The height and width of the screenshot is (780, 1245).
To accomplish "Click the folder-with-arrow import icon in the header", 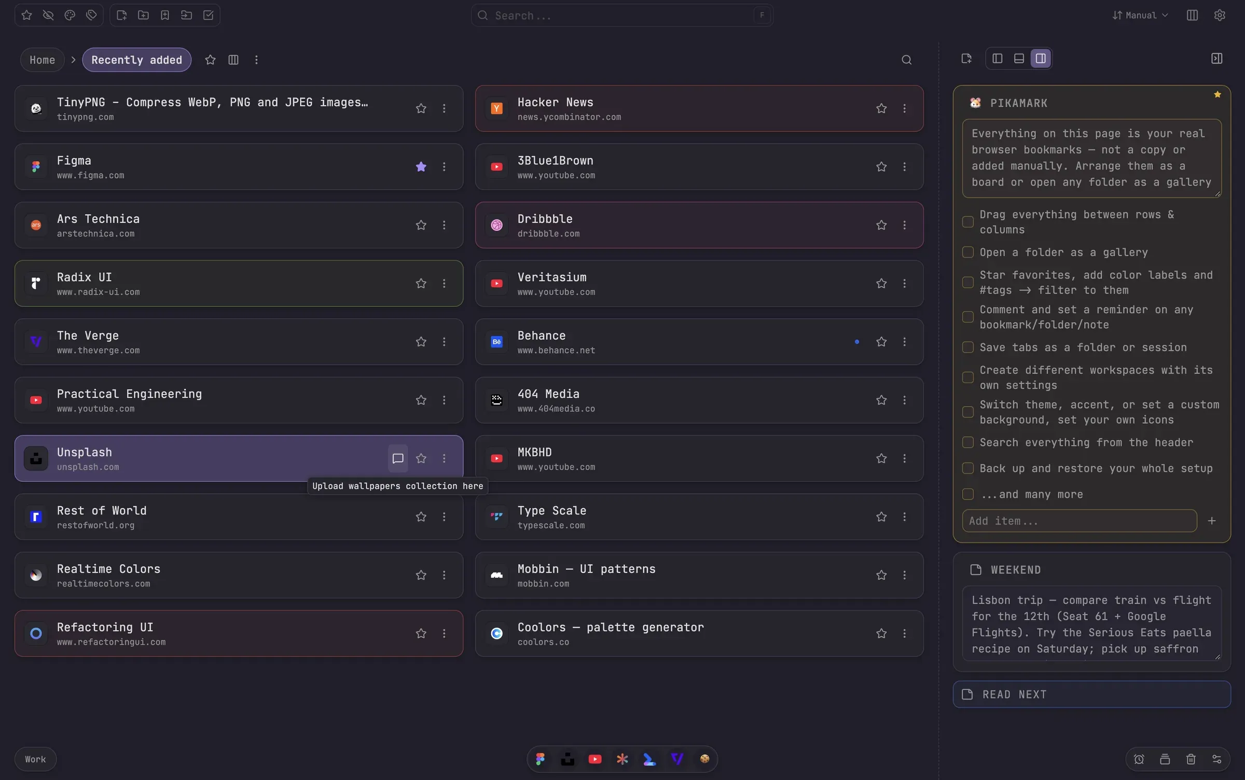I will [x=187, y=16].
